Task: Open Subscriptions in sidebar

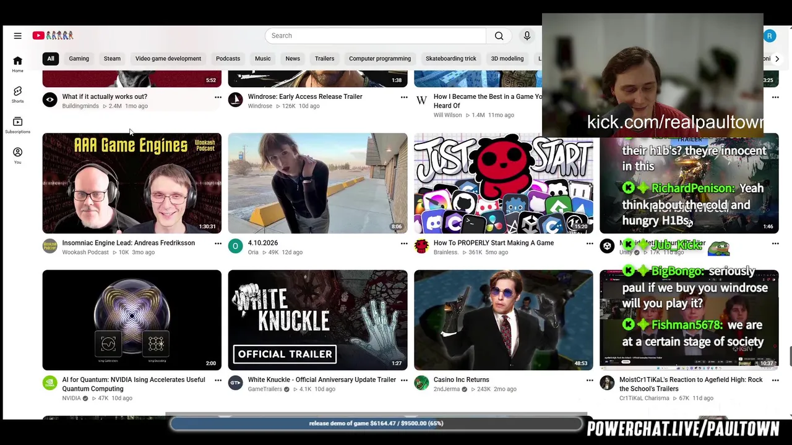Action: click(17, 125)
